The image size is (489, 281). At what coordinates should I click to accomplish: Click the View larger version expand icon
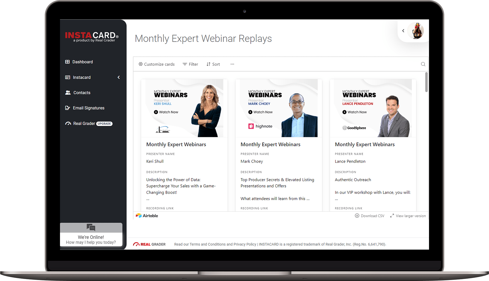pyautogui.click(x=392, y=216)
